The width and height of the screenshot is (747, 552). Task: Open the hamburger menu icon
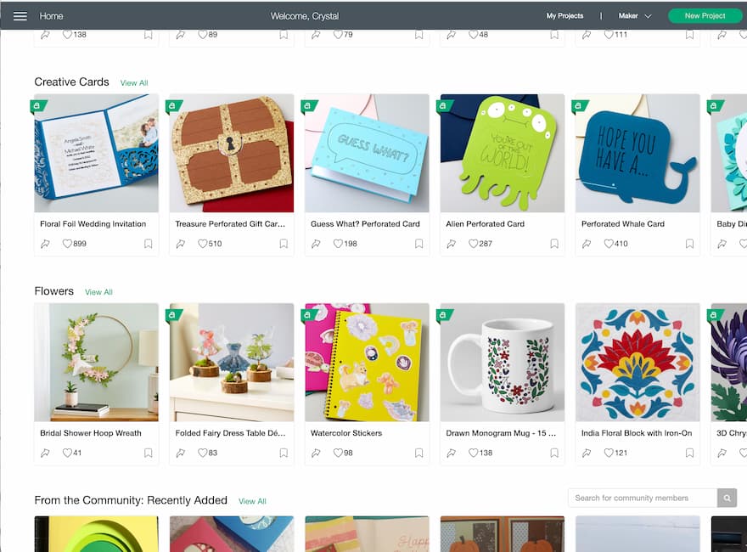(20, 16)
